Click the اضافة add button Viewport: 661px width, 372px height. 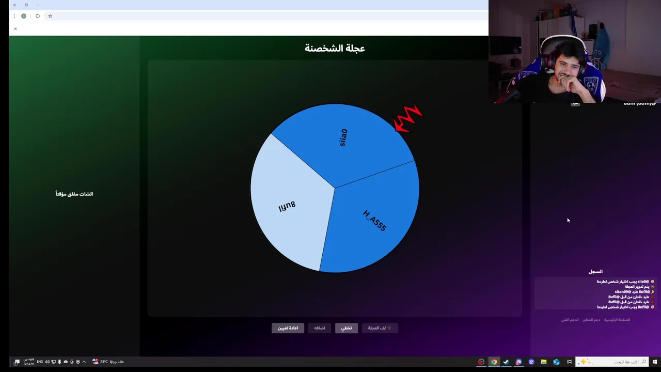point(320,328)
